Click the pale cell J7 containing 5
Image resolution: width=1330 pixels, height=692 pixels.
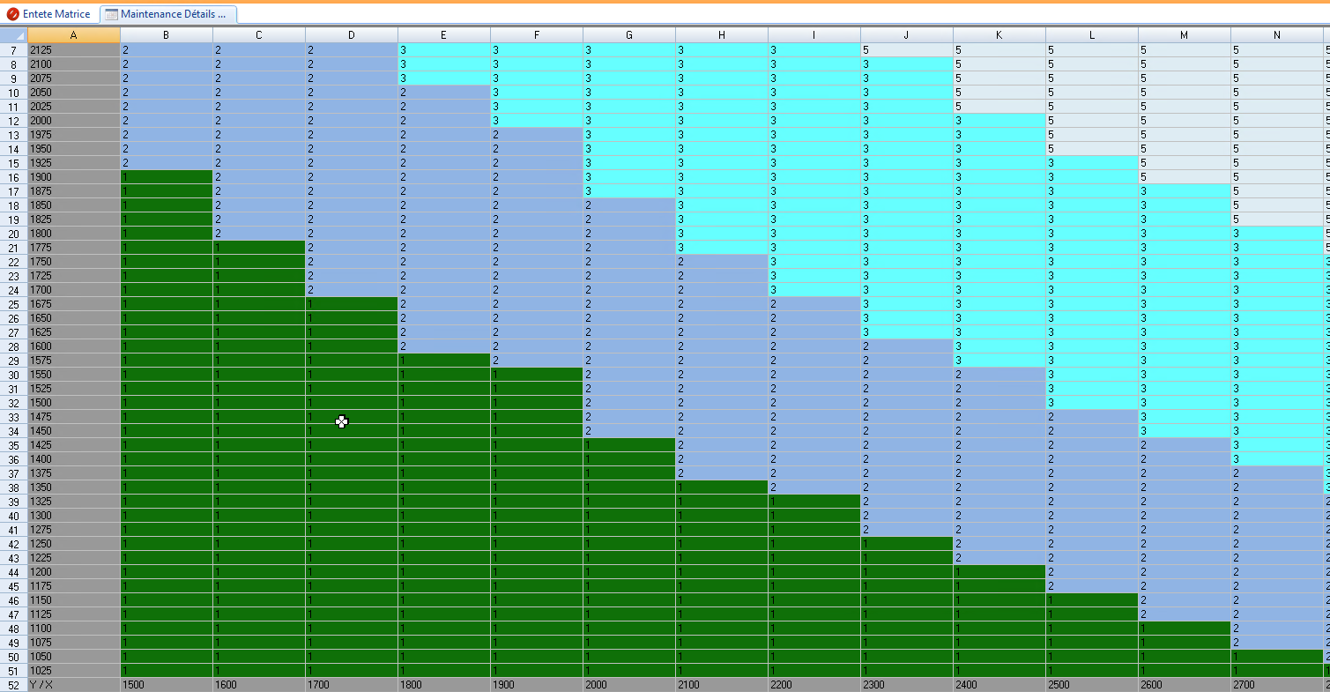coord(906,50)
